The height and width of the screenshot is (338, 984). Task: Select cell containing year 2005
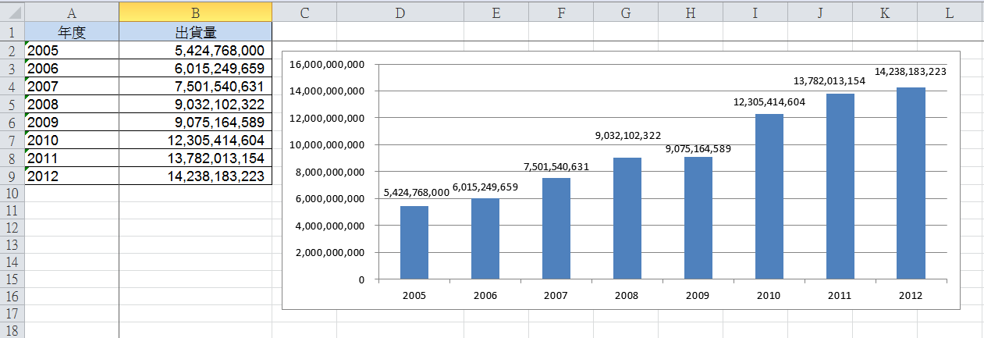coord(72,51)
